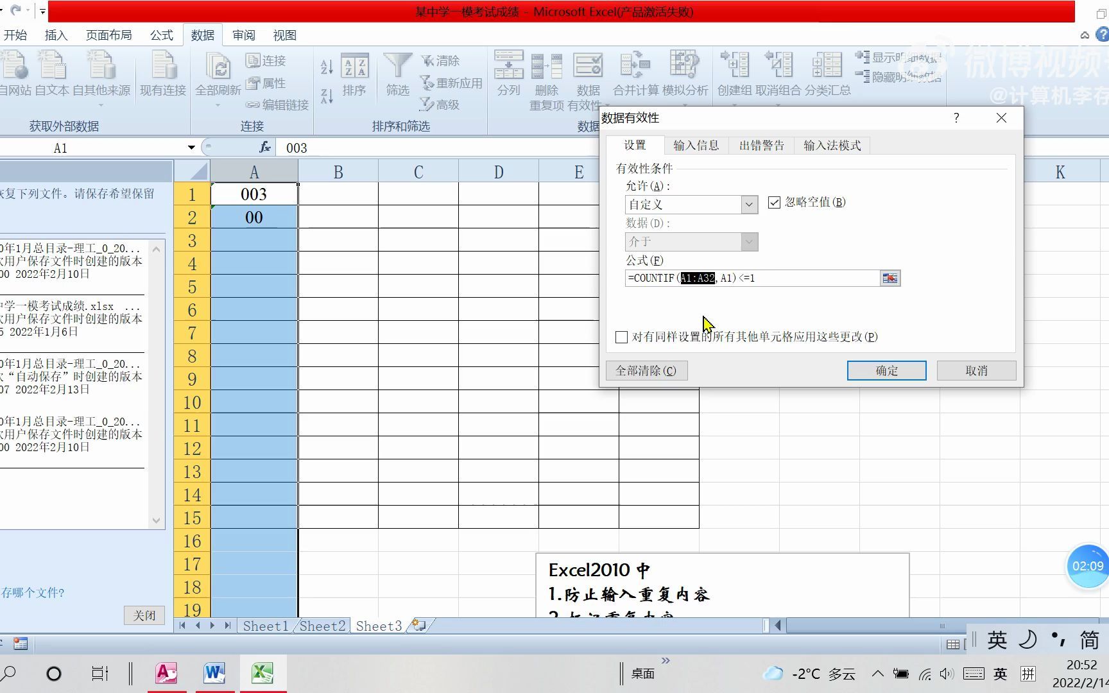The height and width of the screenshot is (693, 1109).
Task: Select column B header
Action: [338, 172]
